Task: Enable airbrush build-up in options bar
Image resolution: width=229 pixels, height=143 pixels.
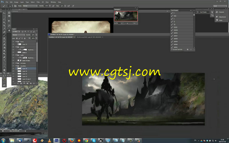Action: [68, 6]
